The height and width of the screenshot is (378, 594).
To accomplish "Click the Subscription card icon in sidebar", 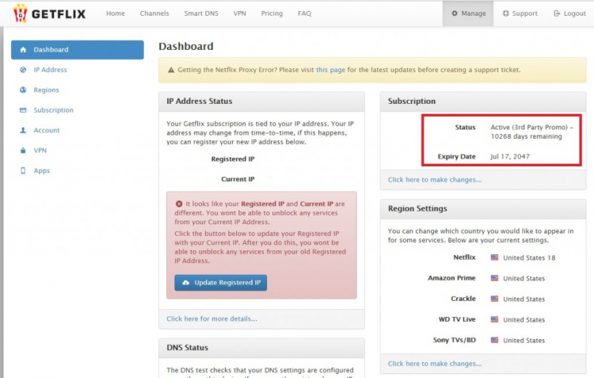I will click(x=23, y=110).
